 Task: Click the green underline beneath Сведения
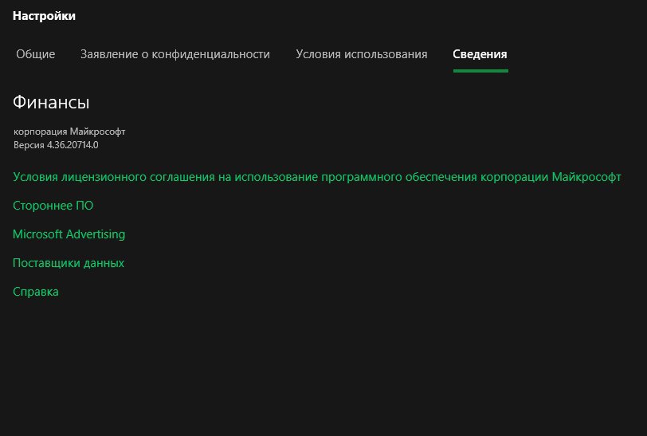click(480, 71)
